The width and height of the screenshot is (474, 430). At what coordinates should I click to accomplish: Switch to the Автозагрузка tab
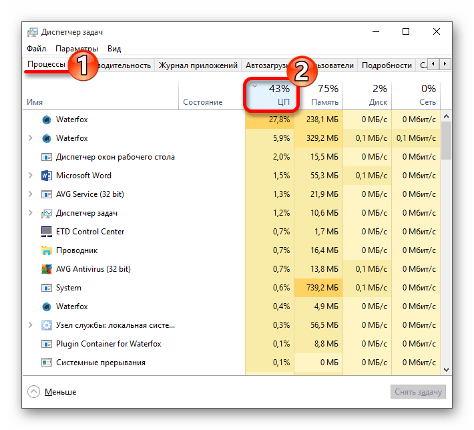pos(266,65)
